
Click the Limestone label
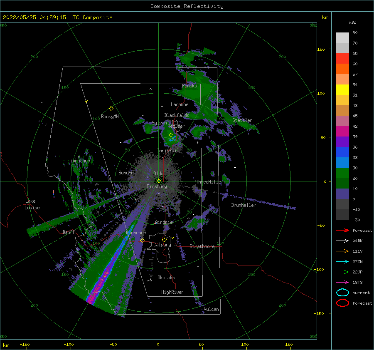click(x=79, y=161)
